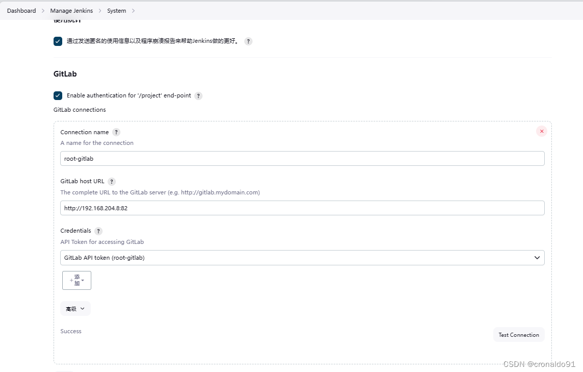Expand the 高级 advanced options

click(75, 309)
